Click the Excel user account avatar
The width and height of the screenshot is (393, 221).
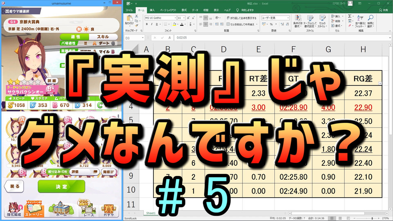click(x=350, y=3)
